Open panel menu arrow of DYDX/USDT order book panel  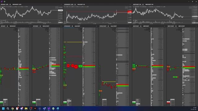[x=130, y=26]
